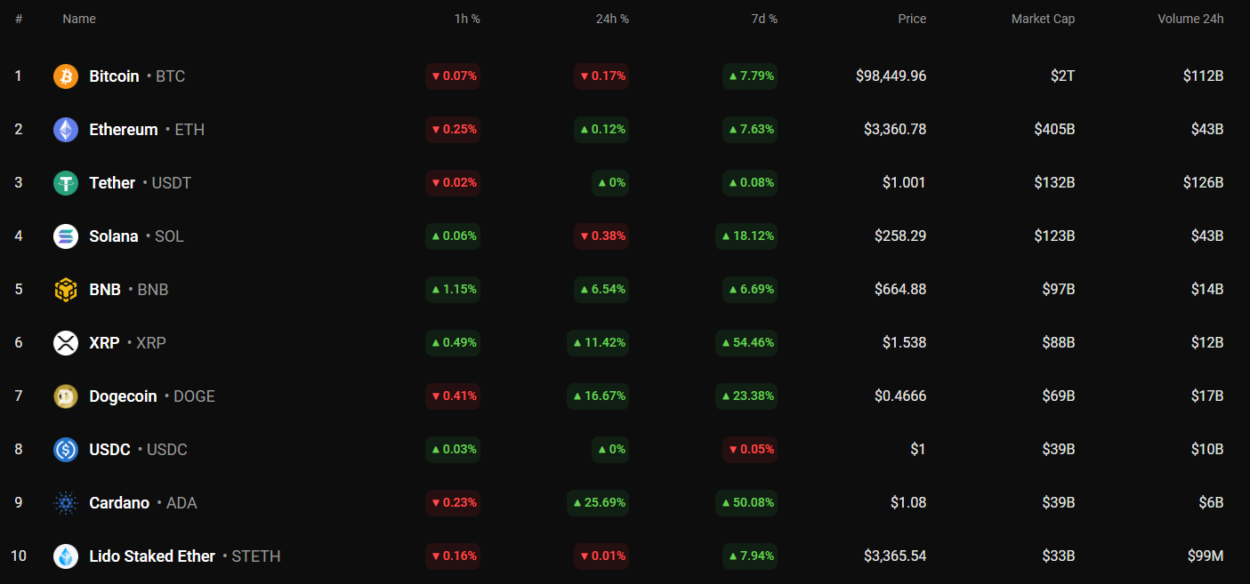
Task: Open the Dogecoin coin page link
Action: click(x=123, y=396)
